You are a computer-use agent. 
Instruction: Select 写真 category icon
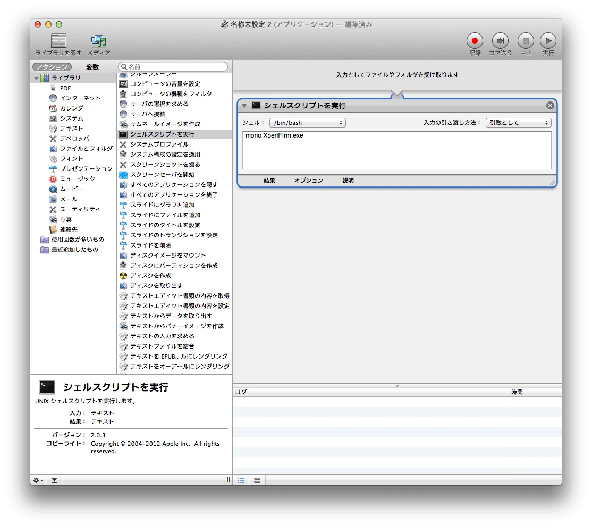(53, 219)
